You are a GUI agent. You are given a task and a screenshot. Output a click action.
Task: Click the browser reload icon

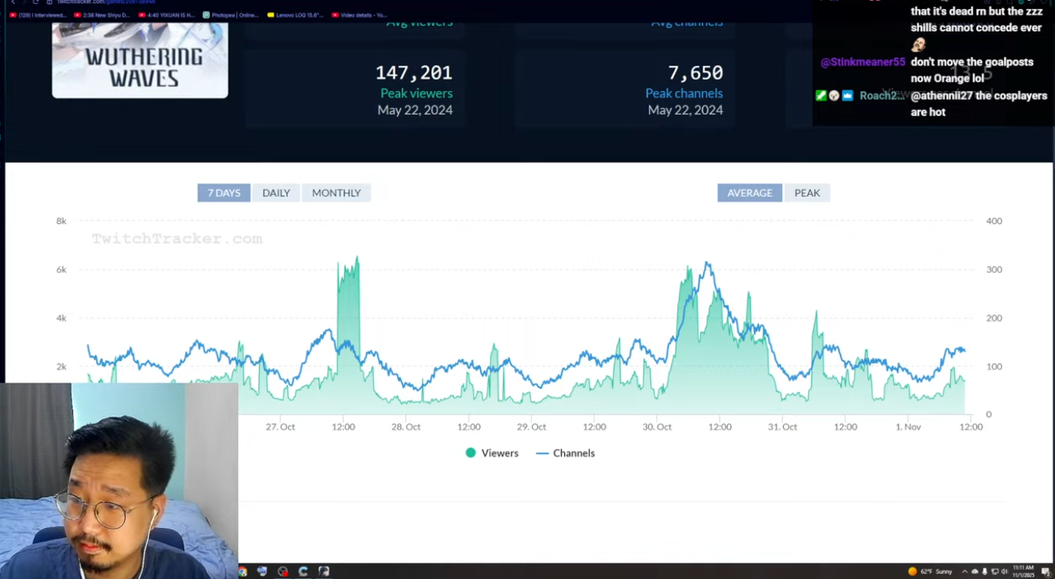[36, 2]
